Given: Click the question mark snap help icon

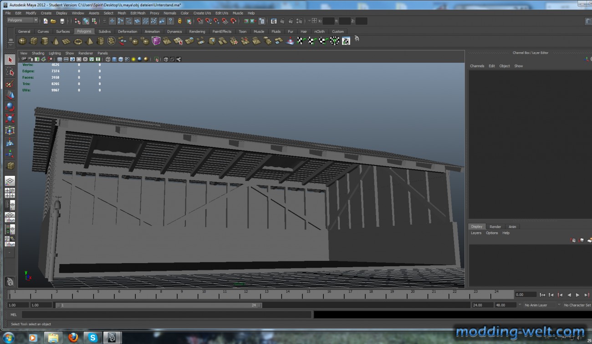Looking at the screenshot, I should 171,21.
